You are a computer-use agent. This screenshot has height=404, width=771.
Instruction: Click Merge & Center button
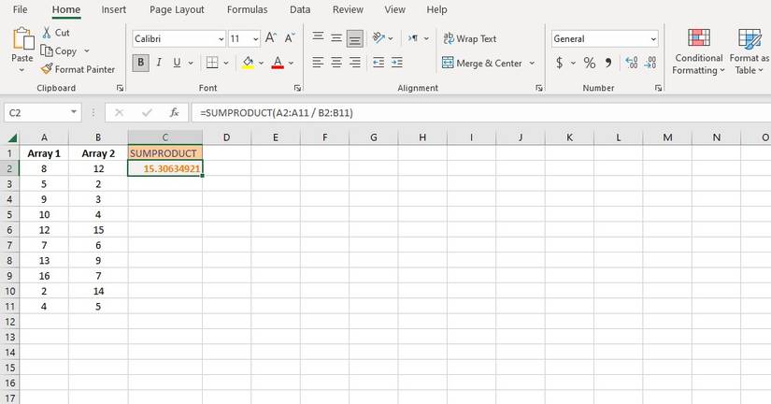pos(482,63)
